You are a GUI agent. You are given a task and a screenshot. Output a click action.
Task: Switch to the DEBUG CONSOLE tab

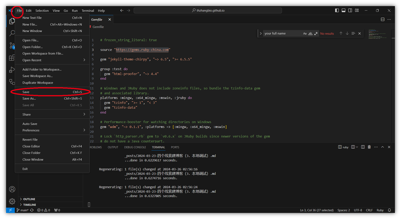pyautogui.click(x=135, y=147)
